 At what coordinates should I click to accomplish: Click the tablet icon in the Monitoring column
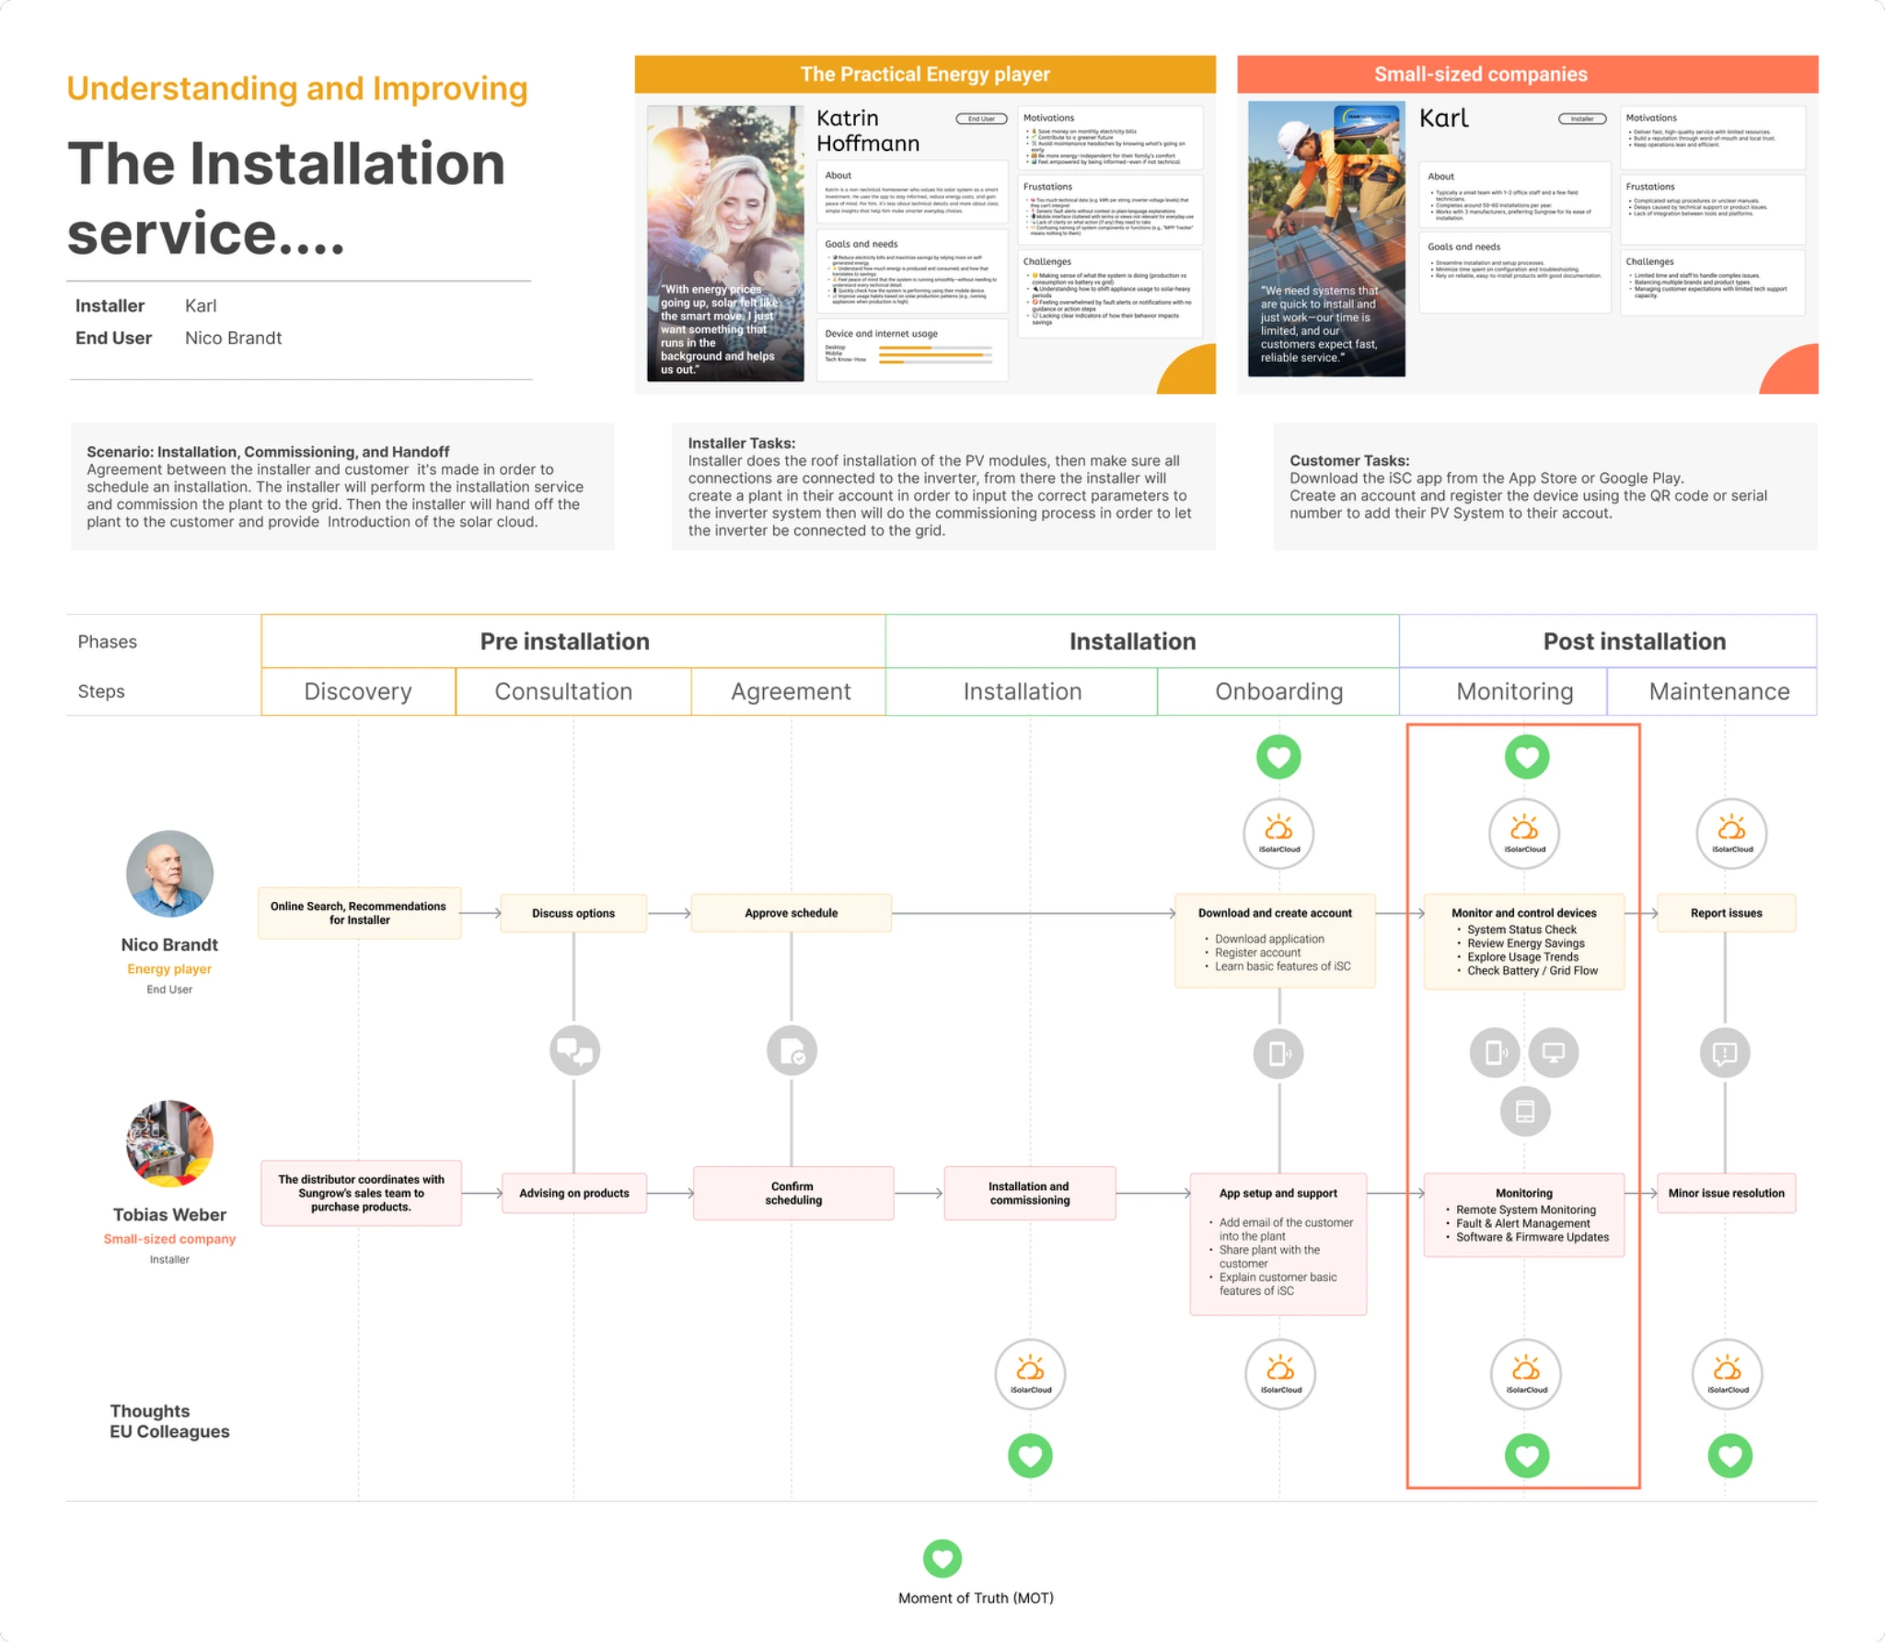click(1525, 1111)
